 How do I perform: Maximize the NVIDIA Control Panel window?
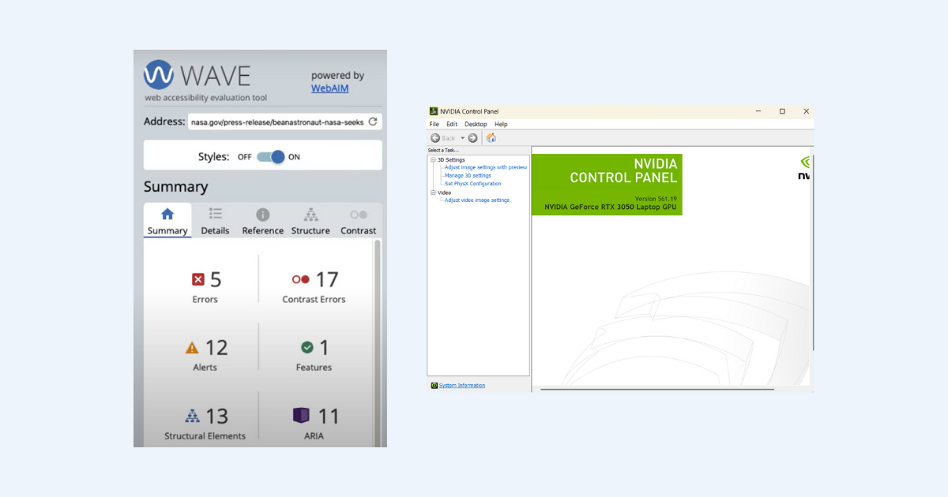tap(782, 111)
